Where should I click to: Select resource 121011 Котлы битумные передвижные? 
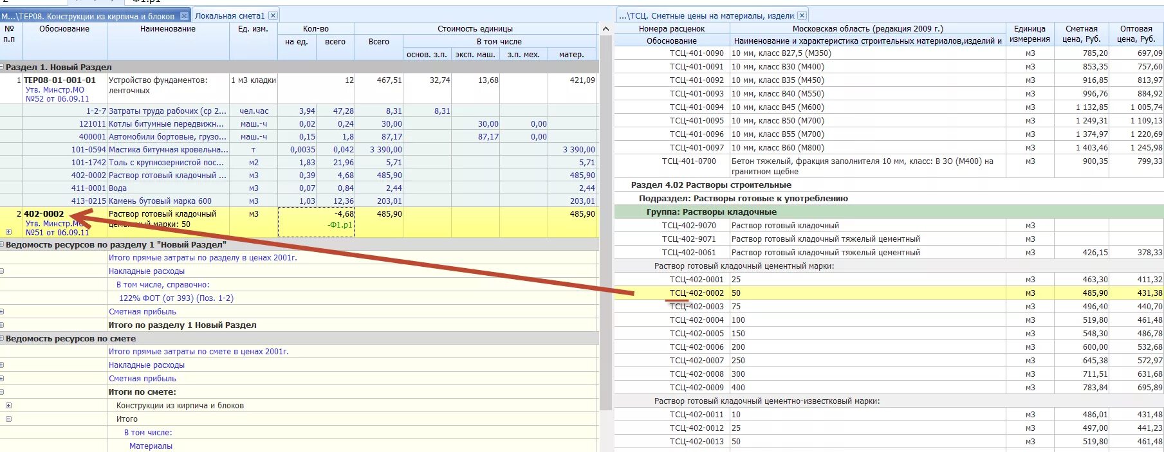click(x=299, y=124)
